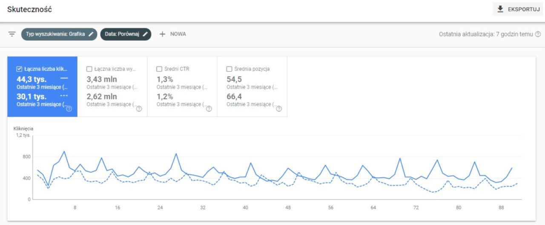Open help icon in Średni CTR card
Viewport: 545px width, 225px height.
(209, 109)
